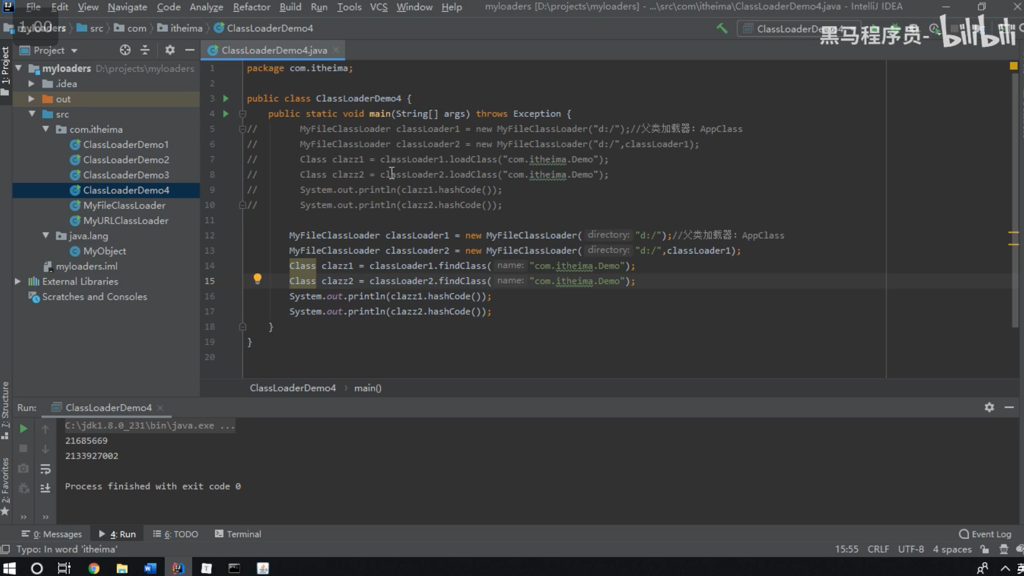Expand External Libraries node
Viewport: 1024px width, 576px height.
coord(17,282)
